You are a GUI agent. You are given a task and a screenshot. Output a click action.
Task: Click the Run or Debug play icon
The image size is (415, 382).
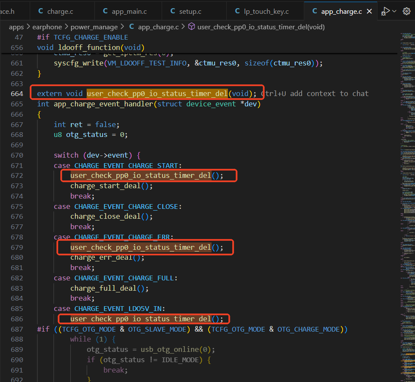(x=385, y=11)
